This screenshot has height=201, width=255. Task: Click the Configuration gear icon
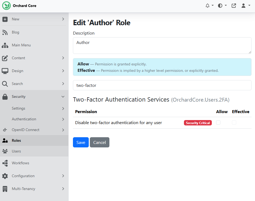(5, 176)
